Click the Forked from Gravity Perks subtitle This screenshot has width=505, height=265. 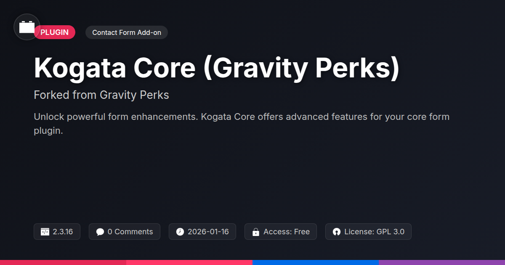click(x=101, y=95)
